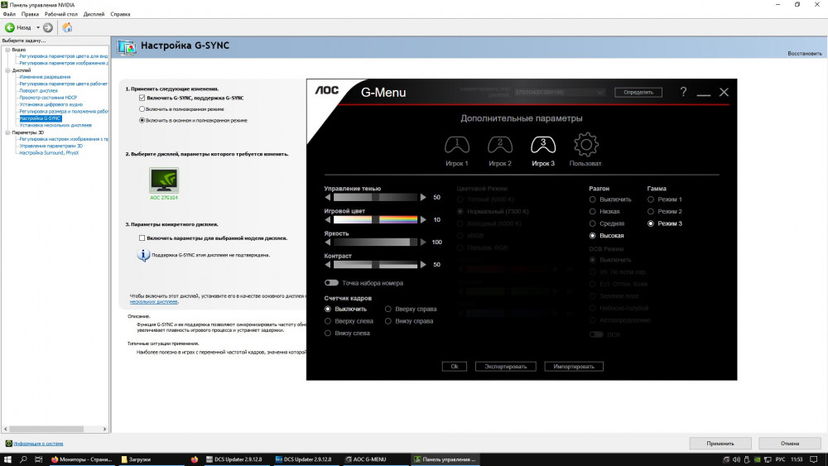The image size is (828, 466).
Task: Select the AOC 27G1G4 display icon
Action: [x=164, y=180]
